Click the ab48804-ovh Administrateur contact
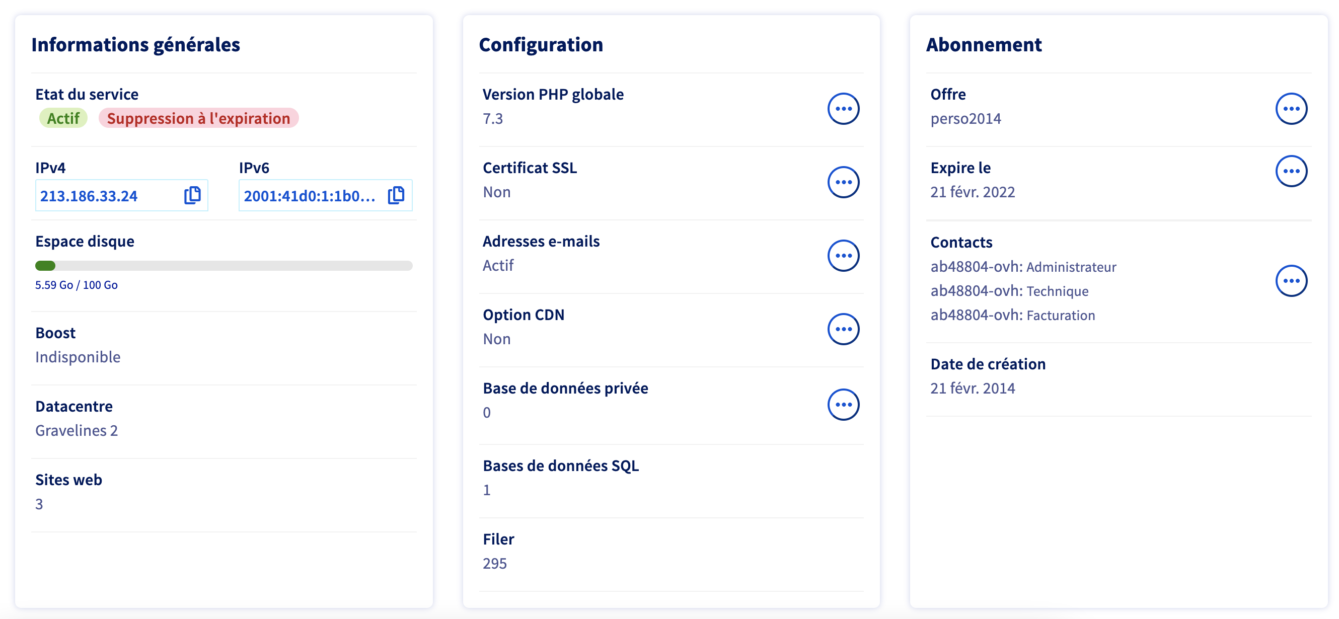1339x619 pixels. 1022,267
